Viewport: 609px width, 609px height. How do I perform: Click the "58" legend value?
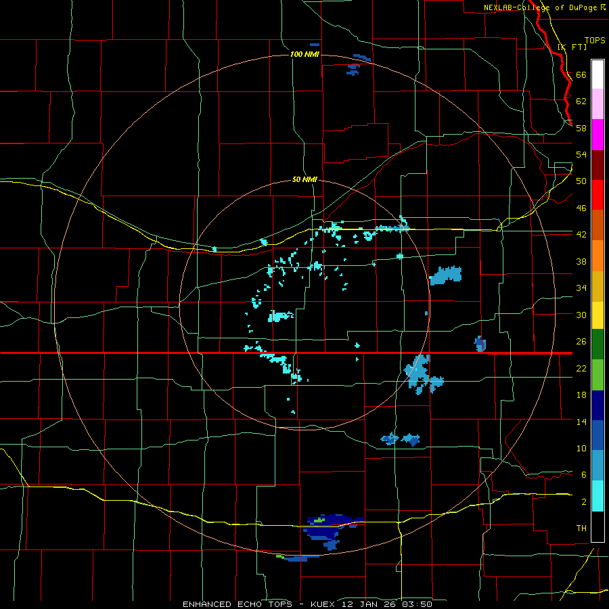tap(581, 128)
